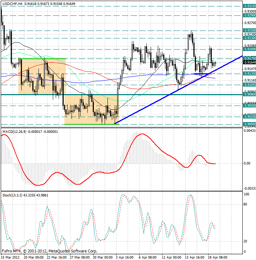Click the USDCHF,H4 chart title label
Screen dimensions: 256x260
[12, 4]
